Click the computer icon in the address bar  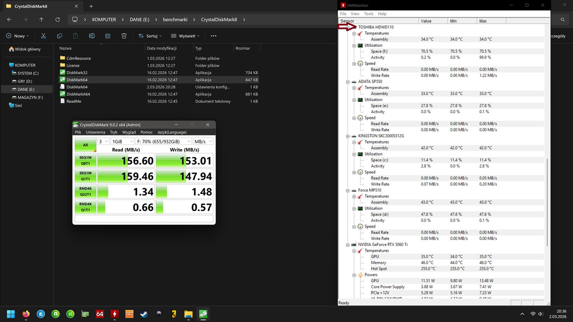[75, 20]
